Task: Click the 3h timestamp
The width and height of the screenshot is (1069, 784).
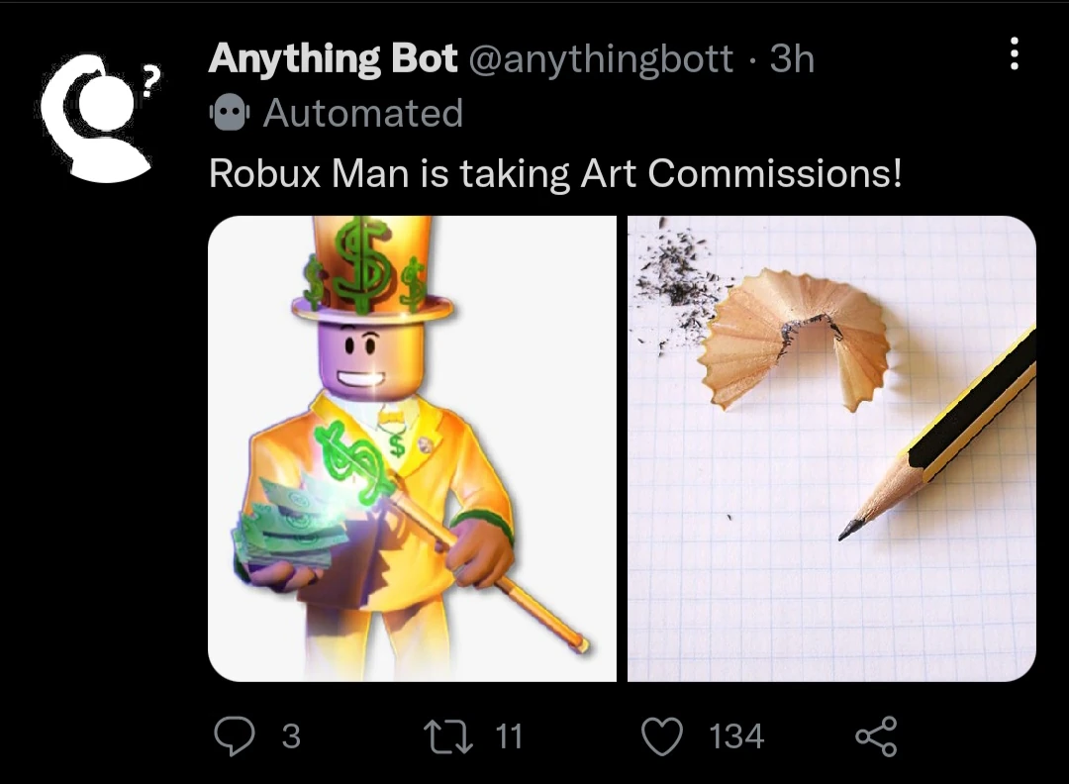Action: (x=792, y=59)
